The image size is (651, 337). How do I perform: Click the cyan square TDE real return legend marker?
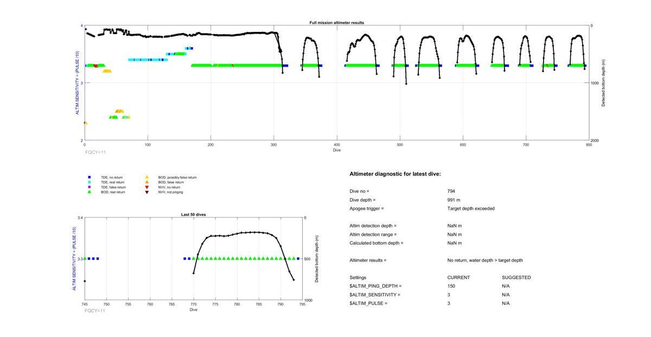pyautogui.click(x=90, y=182)
